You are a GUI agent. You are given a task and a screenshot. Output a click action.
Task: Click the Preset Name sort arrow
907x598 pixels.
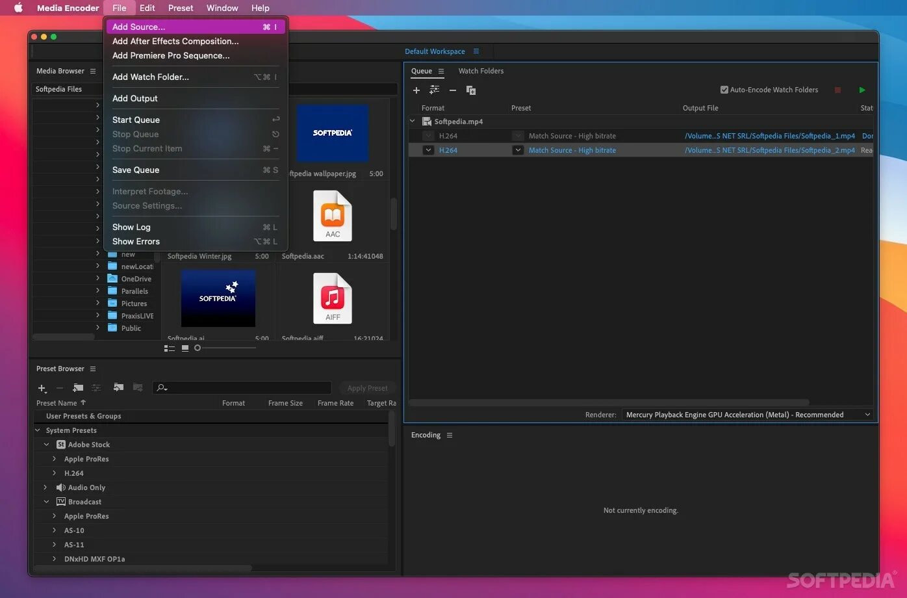click(83, 403)
